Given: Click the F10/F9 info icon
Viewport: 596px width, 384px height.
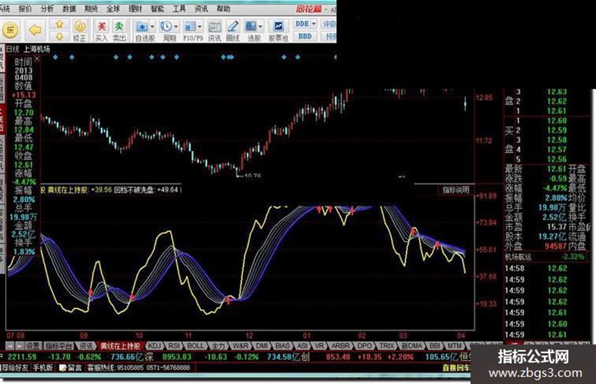Looking at the screenshot, I should (x=190, y=26).
